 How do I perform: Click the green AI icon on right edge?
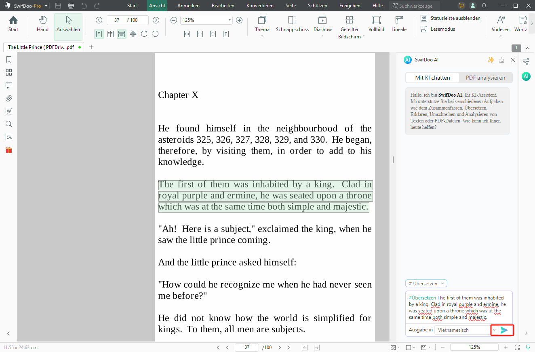coord(526,76)
